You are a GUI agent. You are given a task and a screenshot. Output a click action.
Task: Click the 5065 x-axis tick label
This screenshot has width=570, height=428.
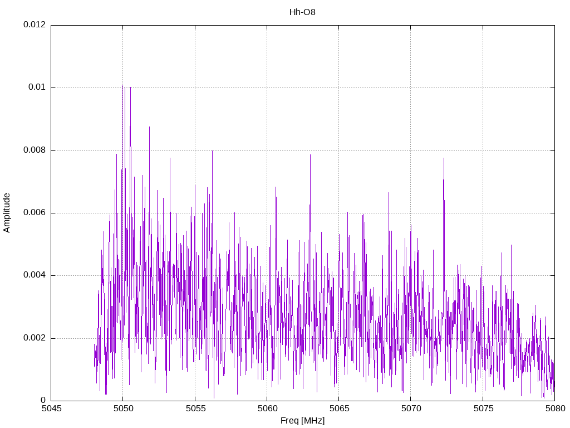click(340, 408)
